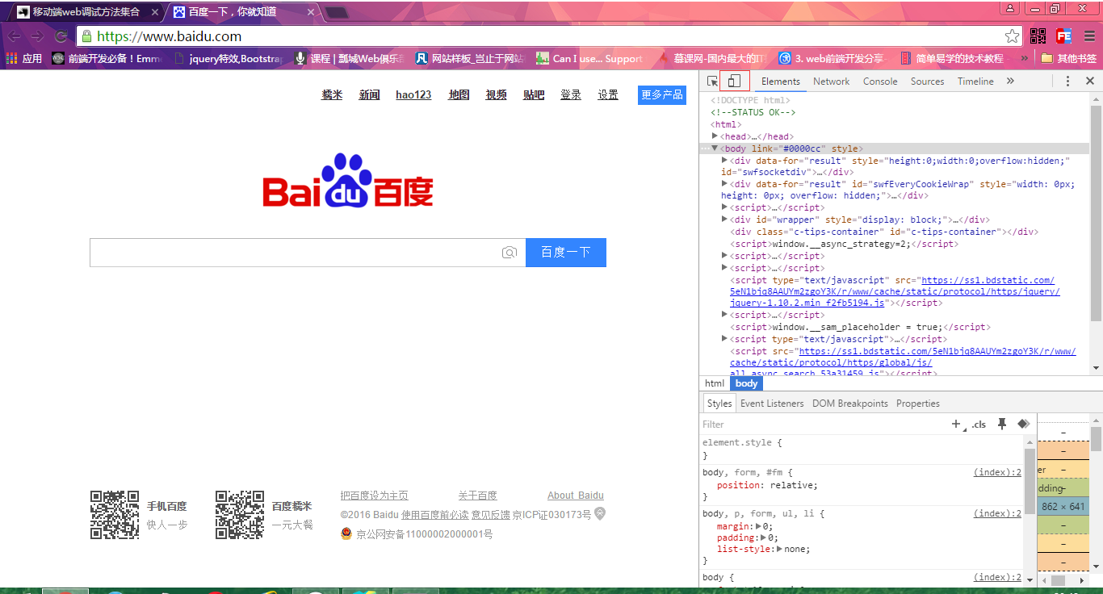Image resolution: width=1103 pixels, height=594 pixels.
Task: Click the QR code extension icon
Action: coord(1038,36)
